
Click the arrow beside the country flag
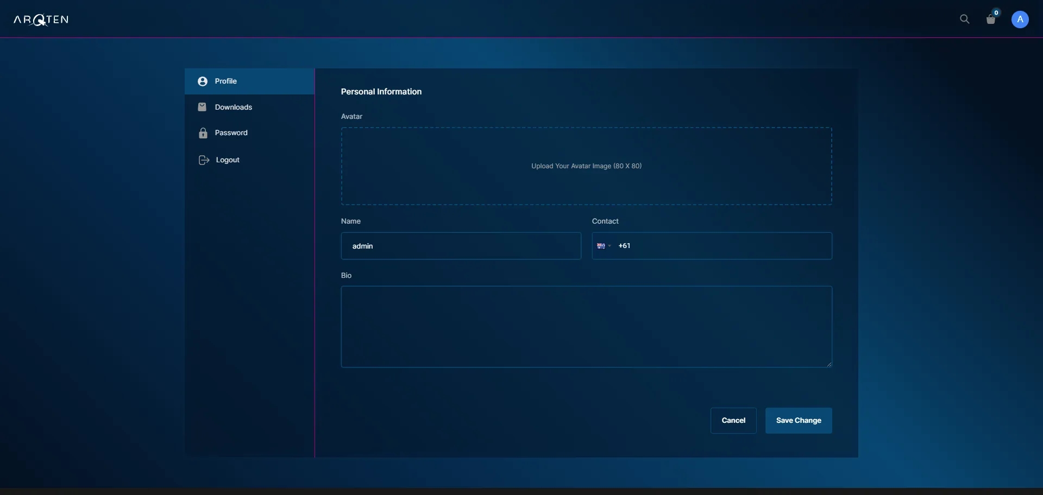tap(610, 246)
